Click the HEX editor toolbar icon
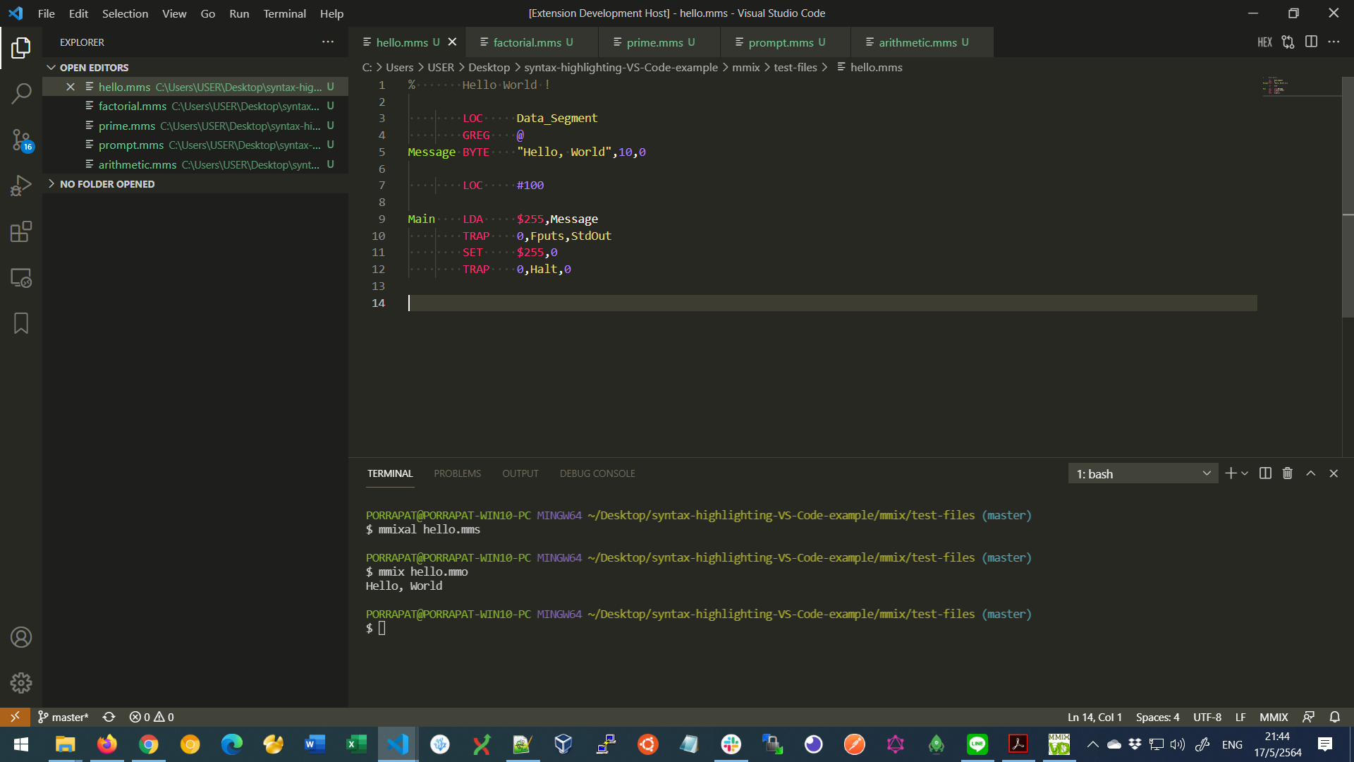The width and height of the screenshot is (1354, 762). tap(1264, 42)
